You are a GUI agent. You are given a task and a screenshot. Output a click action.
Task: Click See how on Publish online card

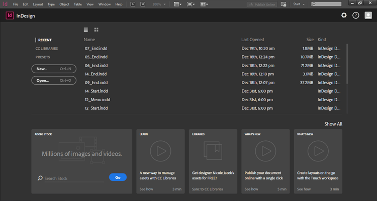pyautogui.click(x=251, y=189)
